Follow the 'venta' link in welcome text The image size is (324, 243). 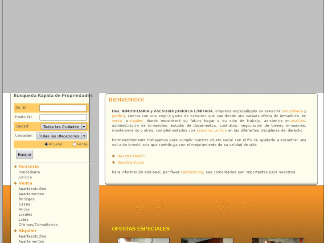pyautogui.click(x=117, y=121)
